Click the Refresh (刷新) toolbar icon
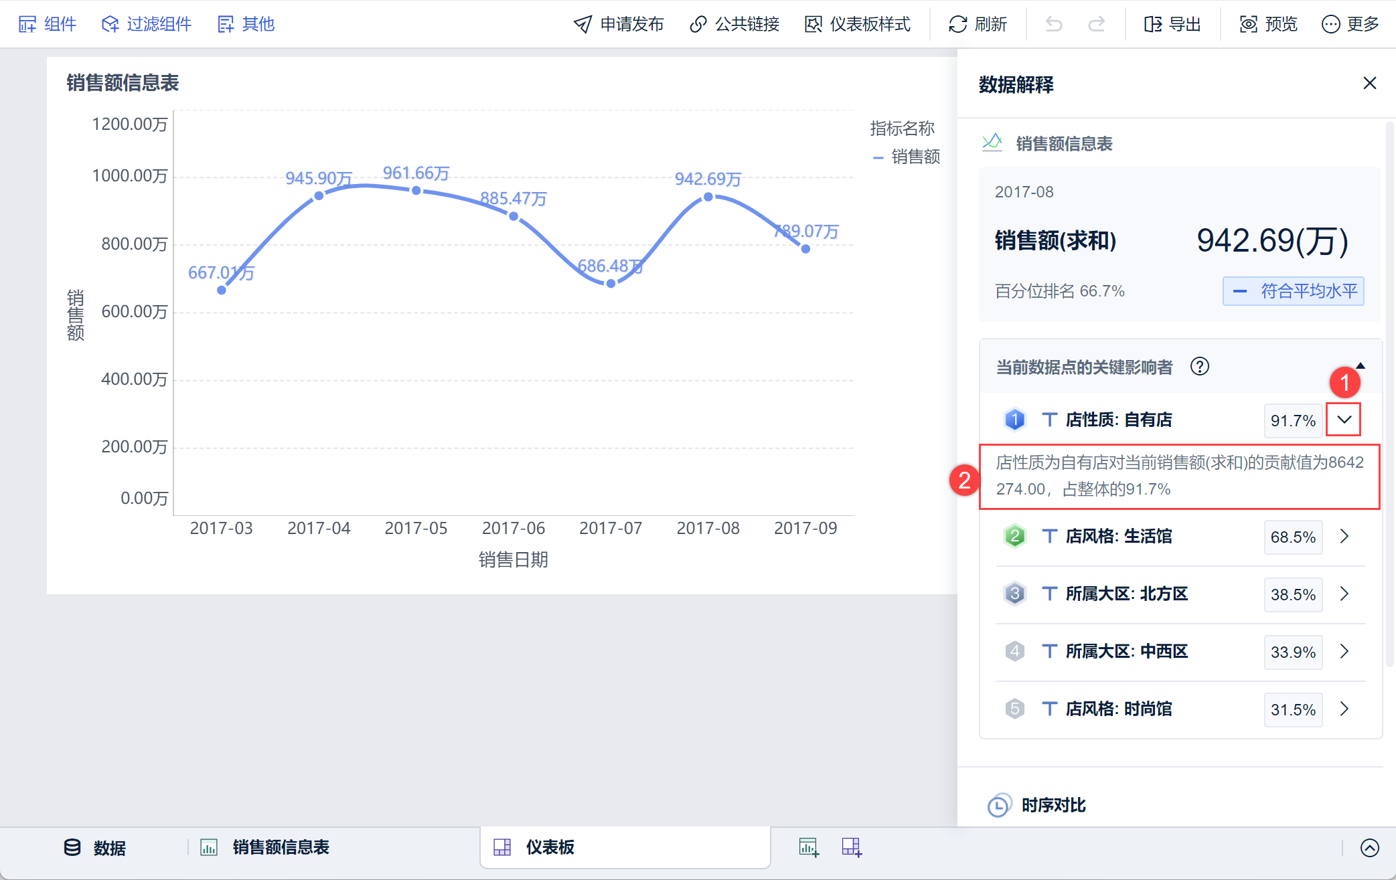1396x880 pixels. click(x=958, y=24)
